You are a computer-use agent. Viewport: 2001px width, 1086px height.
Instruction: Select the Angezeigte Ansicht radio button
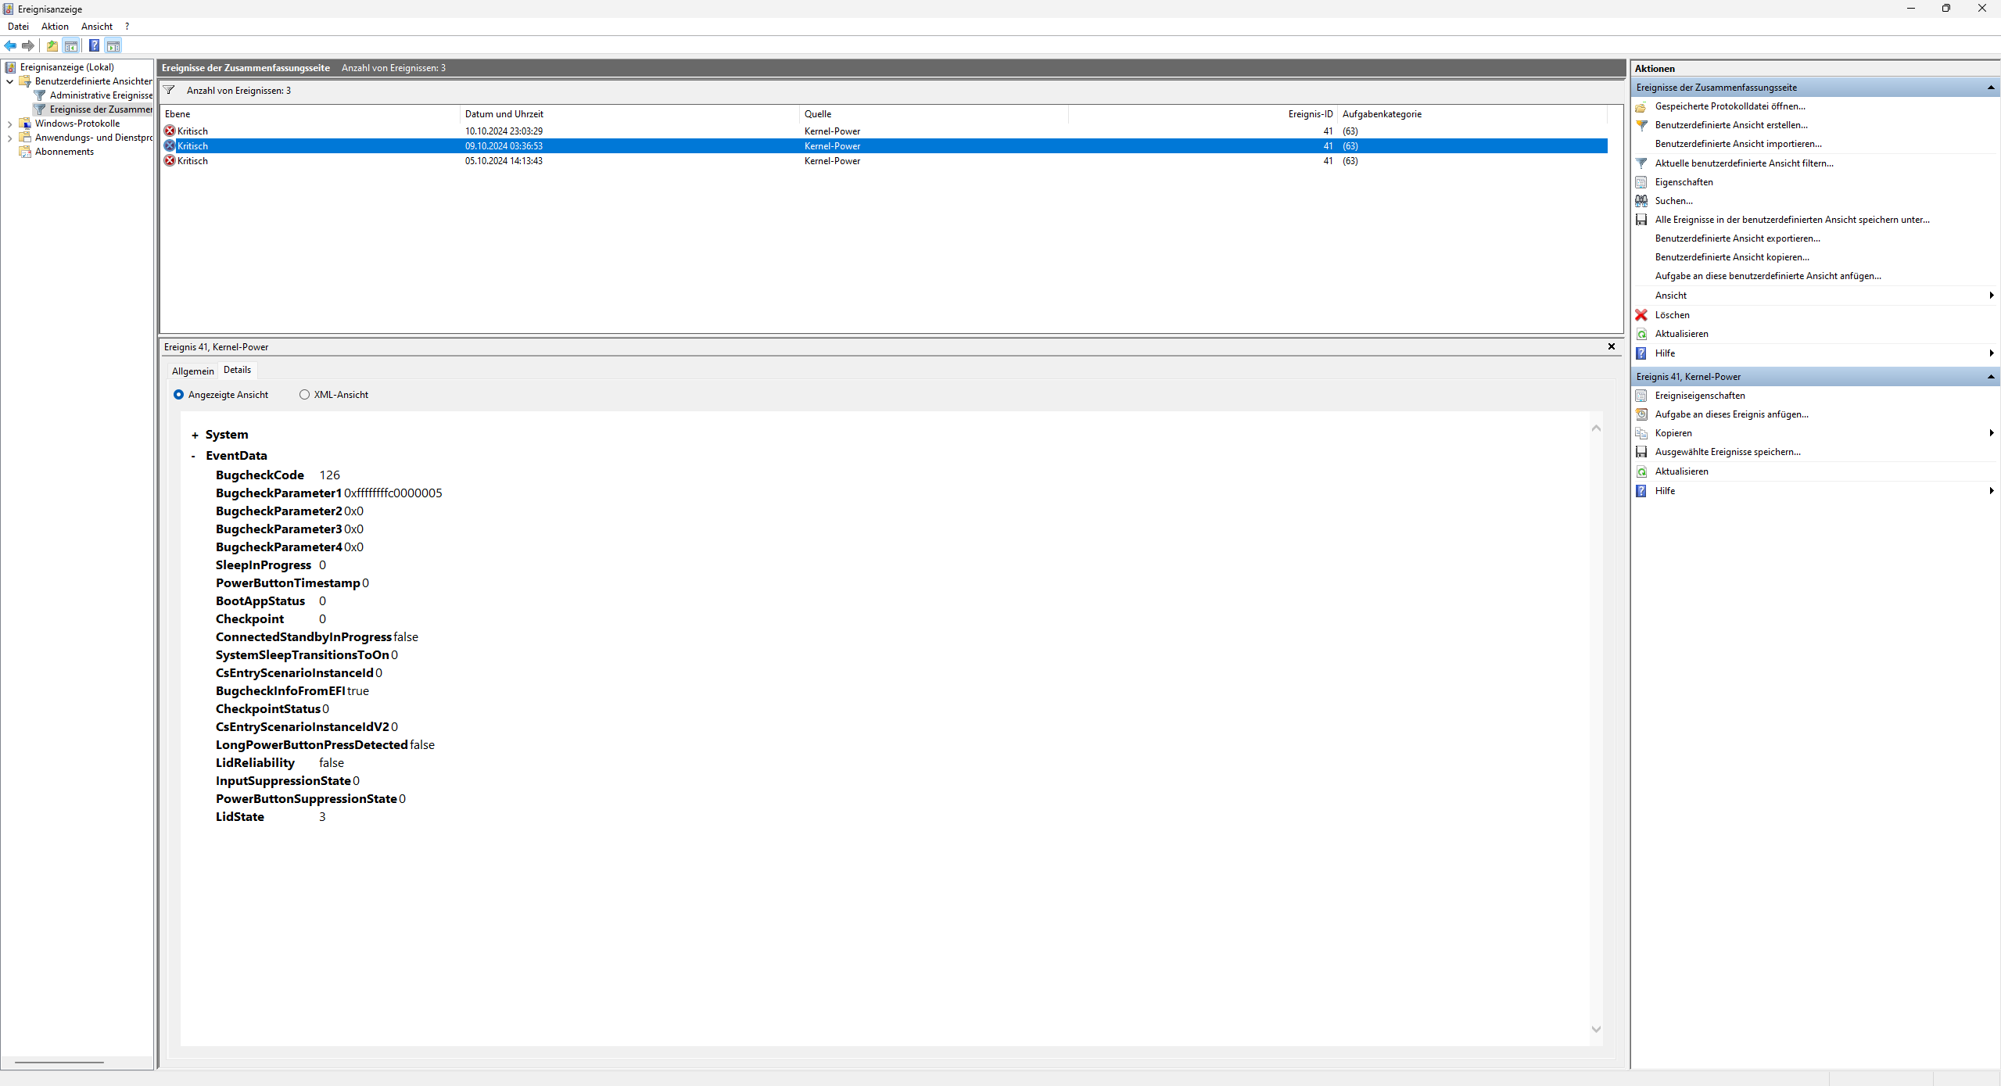[x=178, y=395]
